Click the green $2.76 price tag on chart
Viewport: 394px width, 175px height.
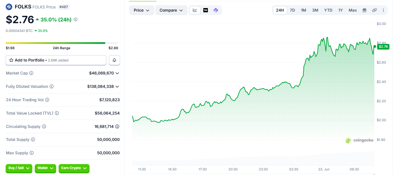click(383, 46)
